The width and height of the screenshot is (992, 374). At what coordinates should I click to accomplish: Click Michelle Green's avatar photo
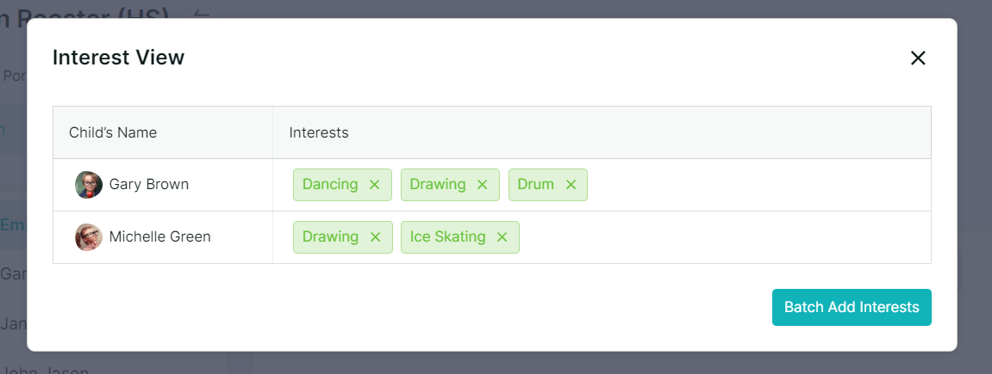(x=89, y=237)
